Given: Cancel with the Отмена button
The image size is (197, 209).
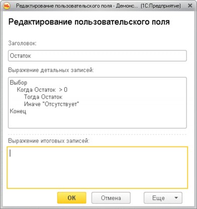Looking at the screenshot, I should 111,198.
